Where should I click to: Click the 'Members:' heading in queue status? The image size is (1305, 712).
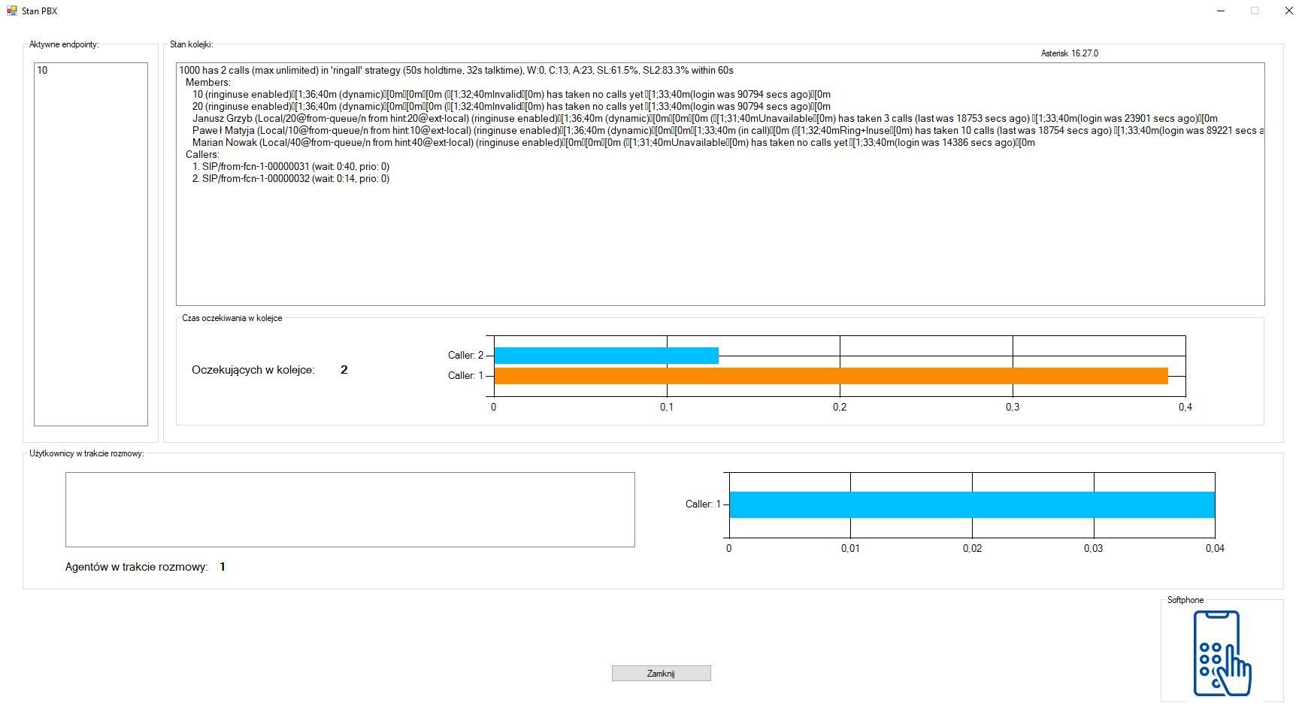(208, 83)
